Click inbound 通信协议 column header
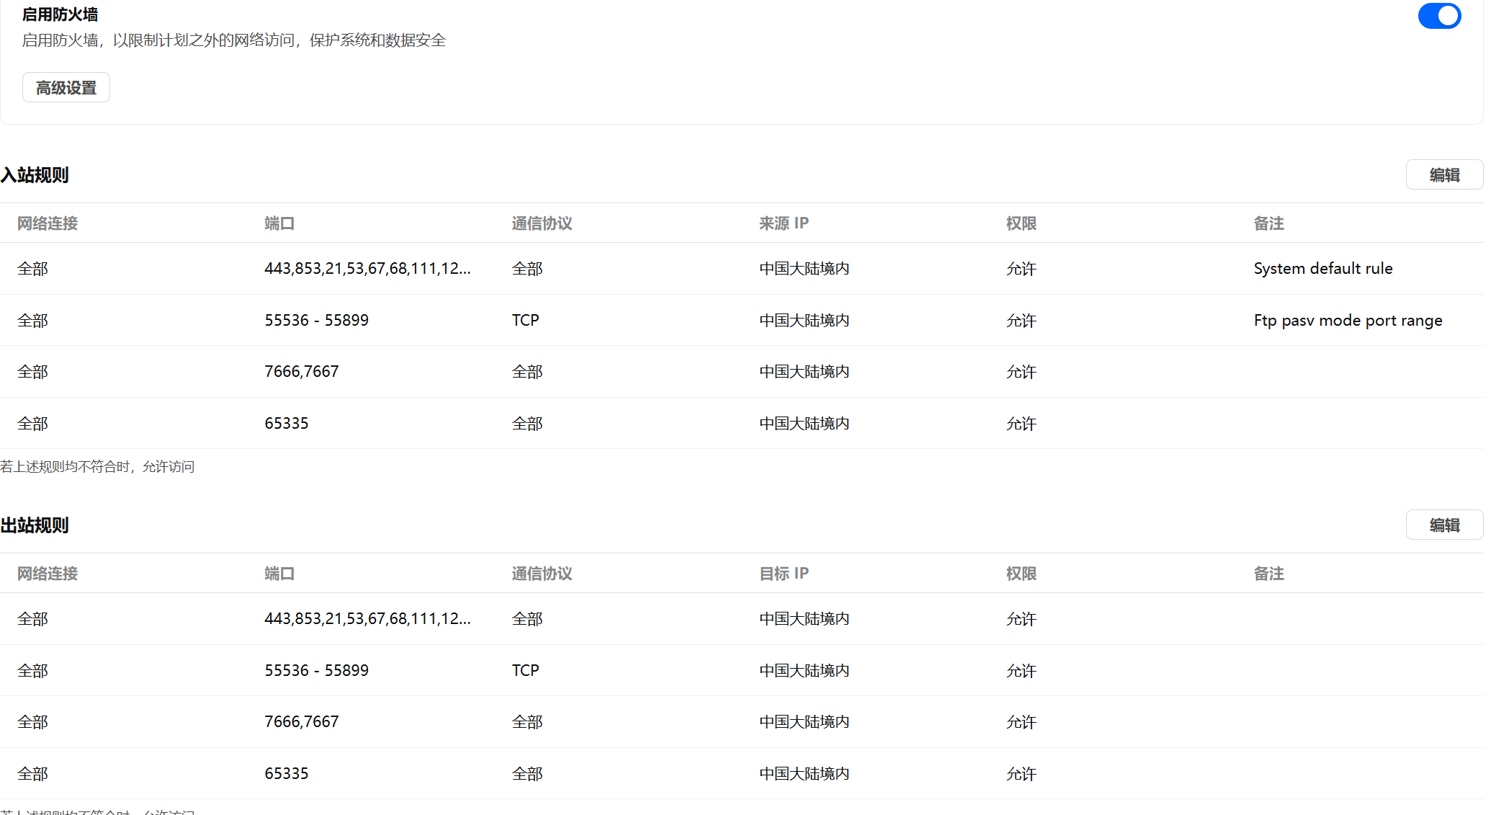 click(542, 223)
